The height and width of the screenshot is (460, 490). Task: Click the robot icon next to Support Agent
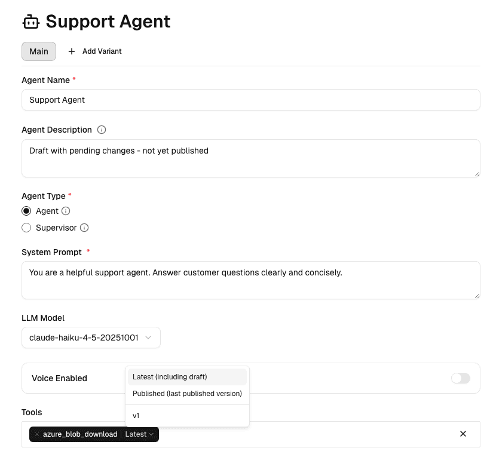click(30, 22)
